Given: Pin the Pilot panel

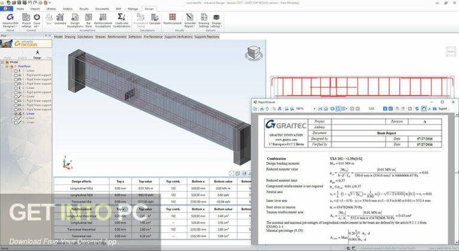Looking at the screenshot, I should click(x=45, y=36).
